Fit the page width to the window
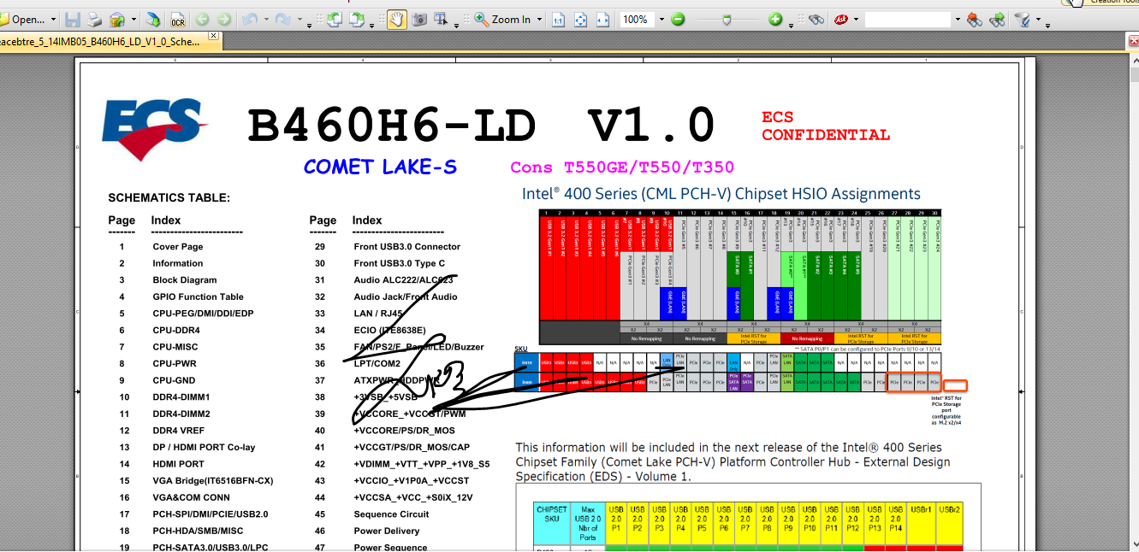The height and width of the screenshot is (552, 1139). click(602, 20)
